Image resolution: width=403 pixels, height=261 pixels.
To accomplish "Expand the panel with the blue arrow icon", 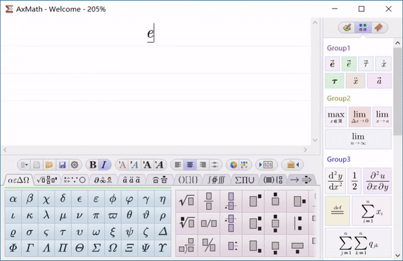I will [x=266, y=165].
